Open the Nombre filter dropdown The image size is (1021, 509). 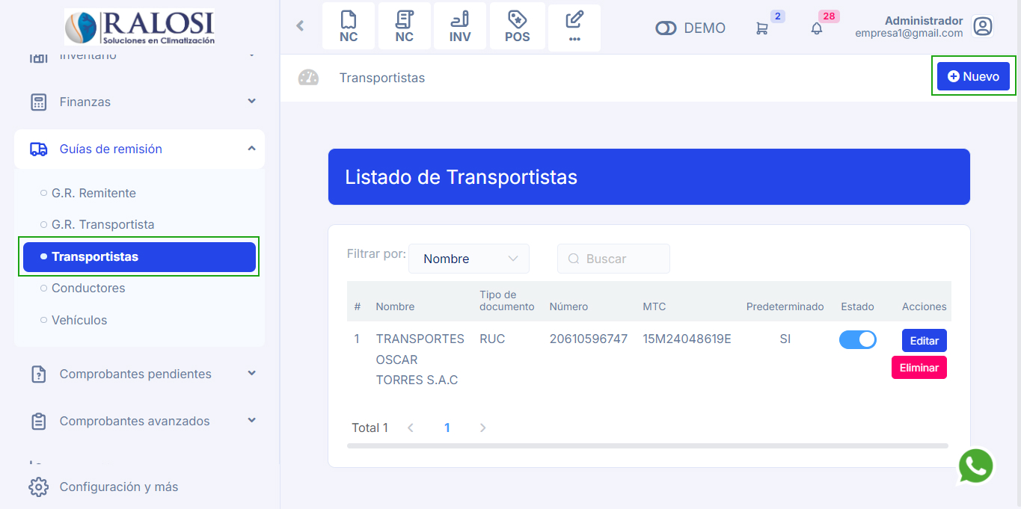469,258
